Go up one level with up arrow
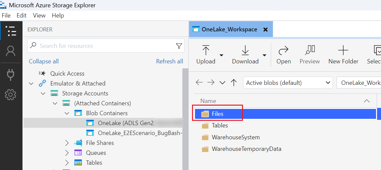Screen dimensions: 381x170 coord(233,83)
